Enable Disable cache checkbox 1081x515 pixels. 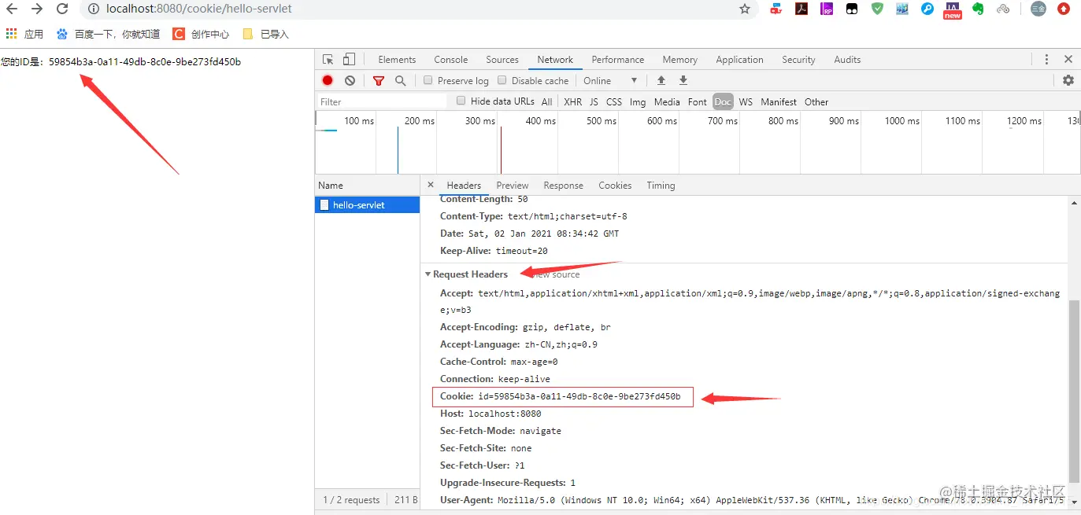click(x=502, y=80)
